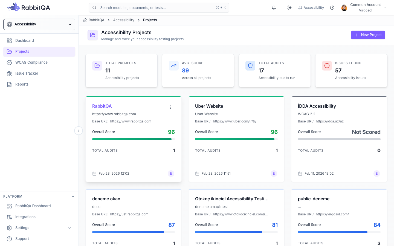Image resolution: width=394 pixels, height=246 pixels.
Task: Click the help question mark icon in header
Action: coord(332,8)
